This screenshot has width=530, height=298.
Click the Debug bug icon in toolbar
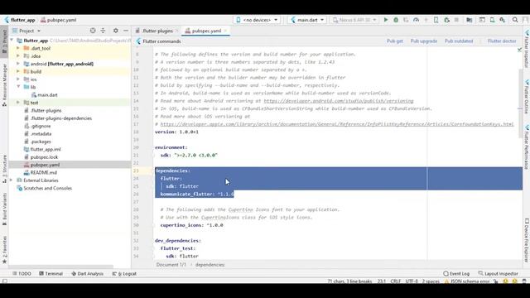tap(396, 20)
